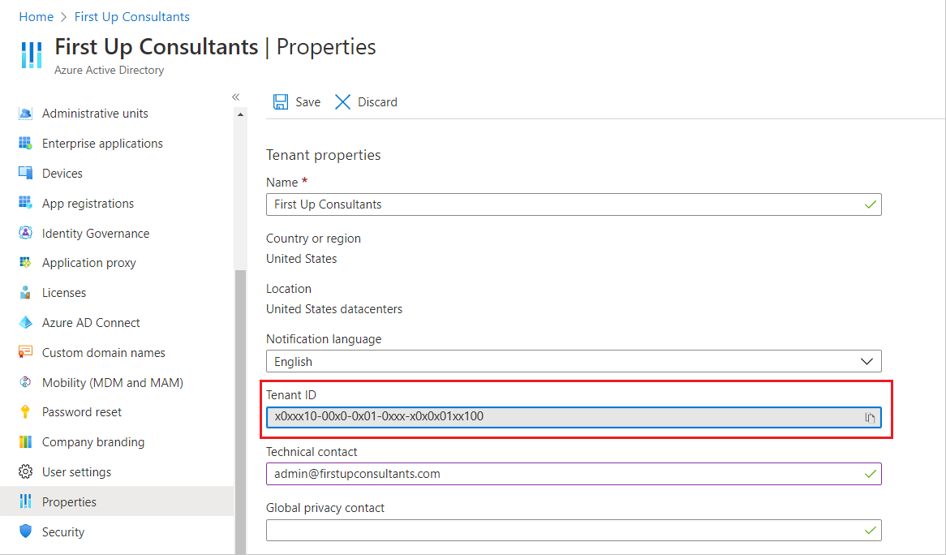Collapse the sidebar with the double chevron
Image resolution: width=946 pixels, height=555 pixels.
235,96
